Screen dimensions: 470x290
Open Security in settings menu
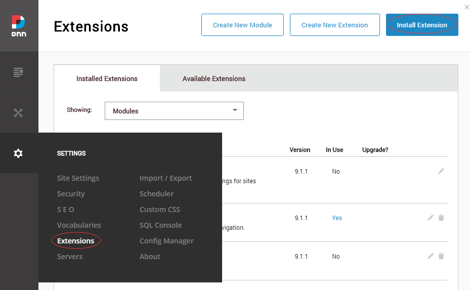tap(71, 194)
